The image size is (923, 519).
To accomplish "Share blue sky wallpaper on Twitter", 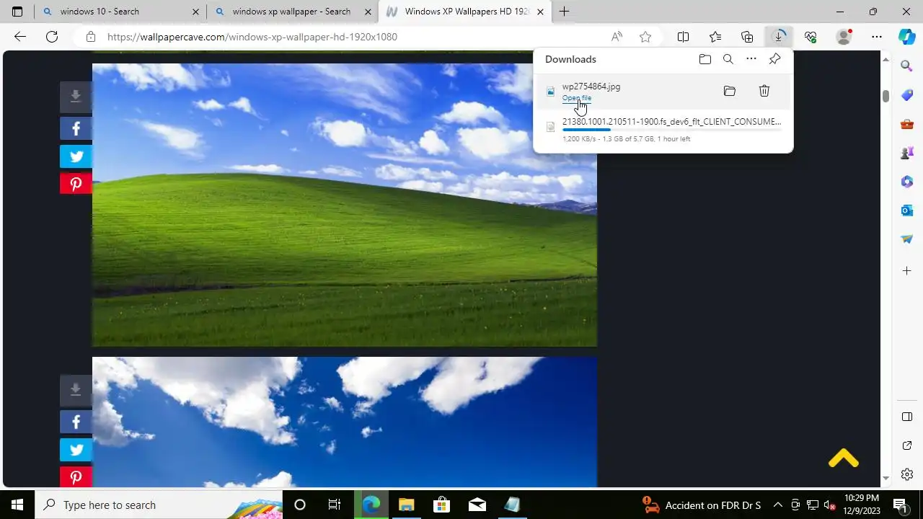I will [x=76, y=450].
